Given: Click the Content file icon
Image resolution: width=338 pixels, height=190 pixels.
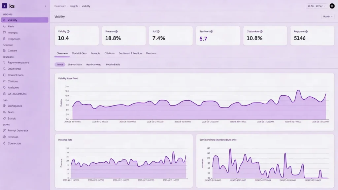Looking at the screenshot, I should pos(4,50).
